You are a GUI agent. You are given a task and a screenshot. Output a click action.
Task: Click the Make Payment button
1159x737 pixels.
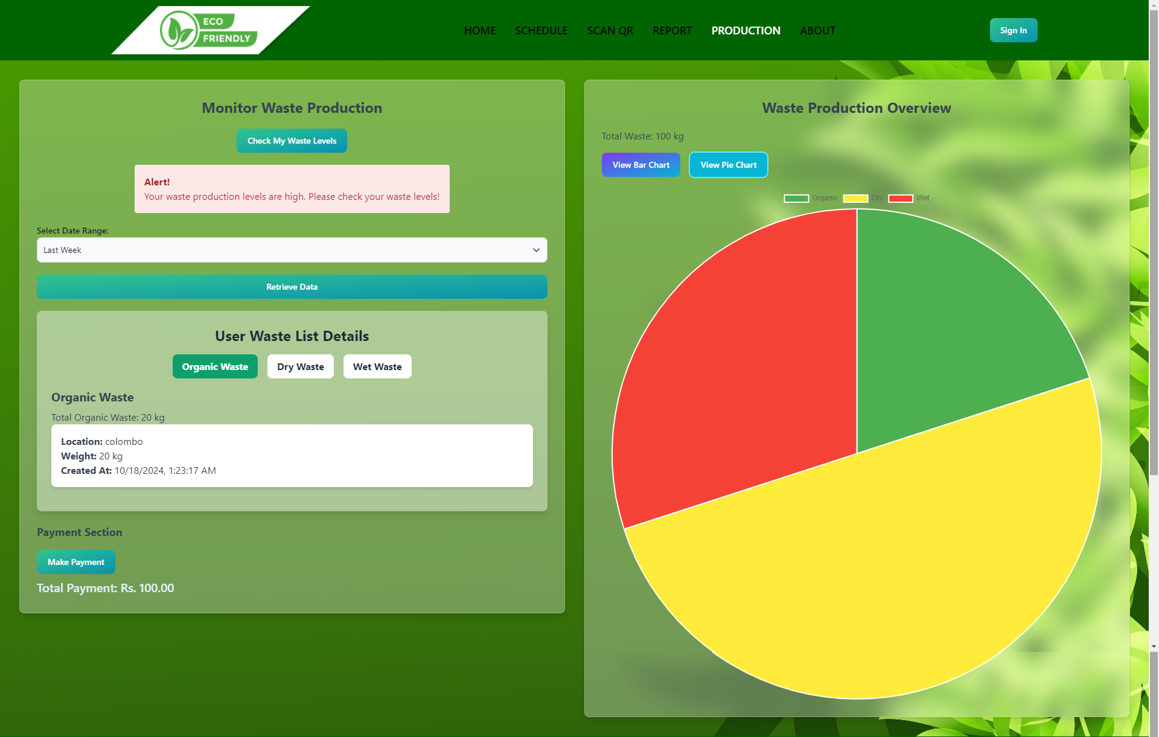pyautogui.click(x=76, y=562)
